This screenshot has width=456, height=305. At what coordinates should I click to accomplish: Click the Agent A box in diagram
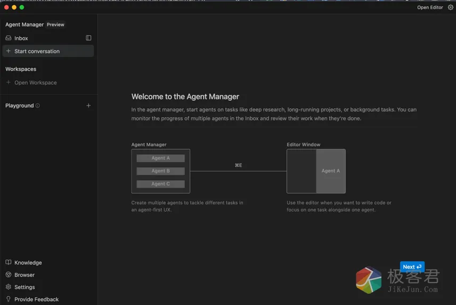(160, 158)
